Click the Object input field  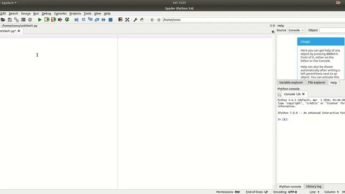332,30
